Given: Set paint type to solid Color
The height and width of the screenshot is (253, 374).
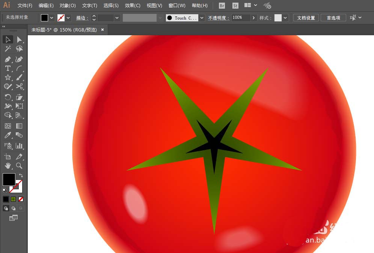Looking at the screenshot, I should [6, 199].
